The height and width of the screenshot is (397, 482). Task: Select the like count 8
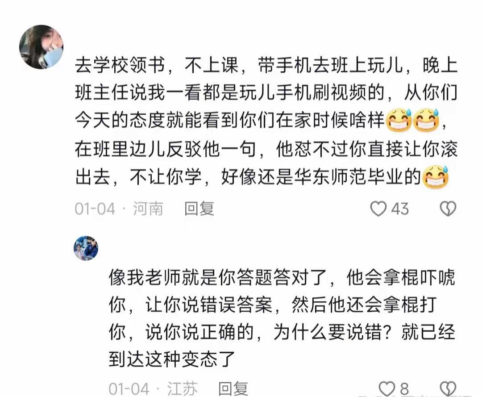[x=404, y=389]
